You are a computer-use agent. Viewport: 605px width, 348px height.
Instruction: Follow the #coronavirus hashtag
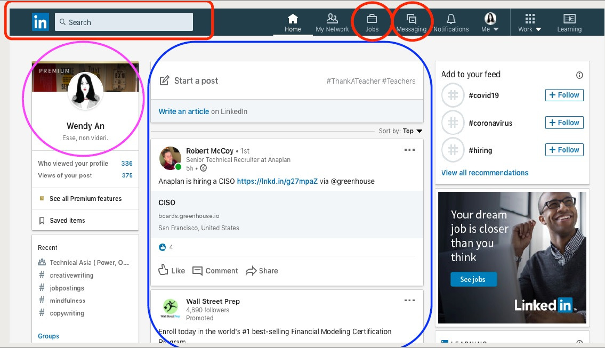click(x=564, y=123)
